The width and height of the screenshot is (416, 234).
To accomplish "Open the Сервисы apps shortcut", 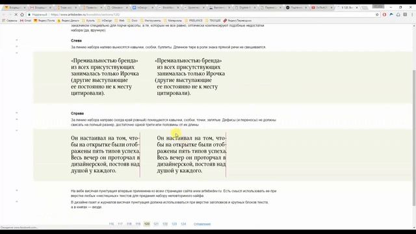I will [x=10, y=20].
